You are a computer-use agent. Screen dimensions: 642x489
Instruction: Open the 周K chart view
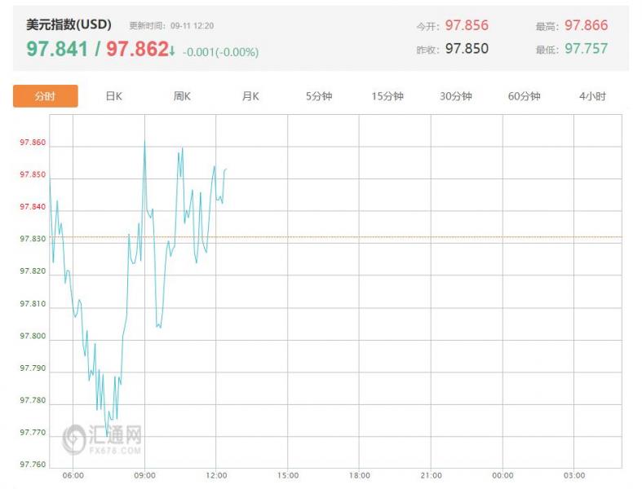pyautogui.click(x=182, y=96)
